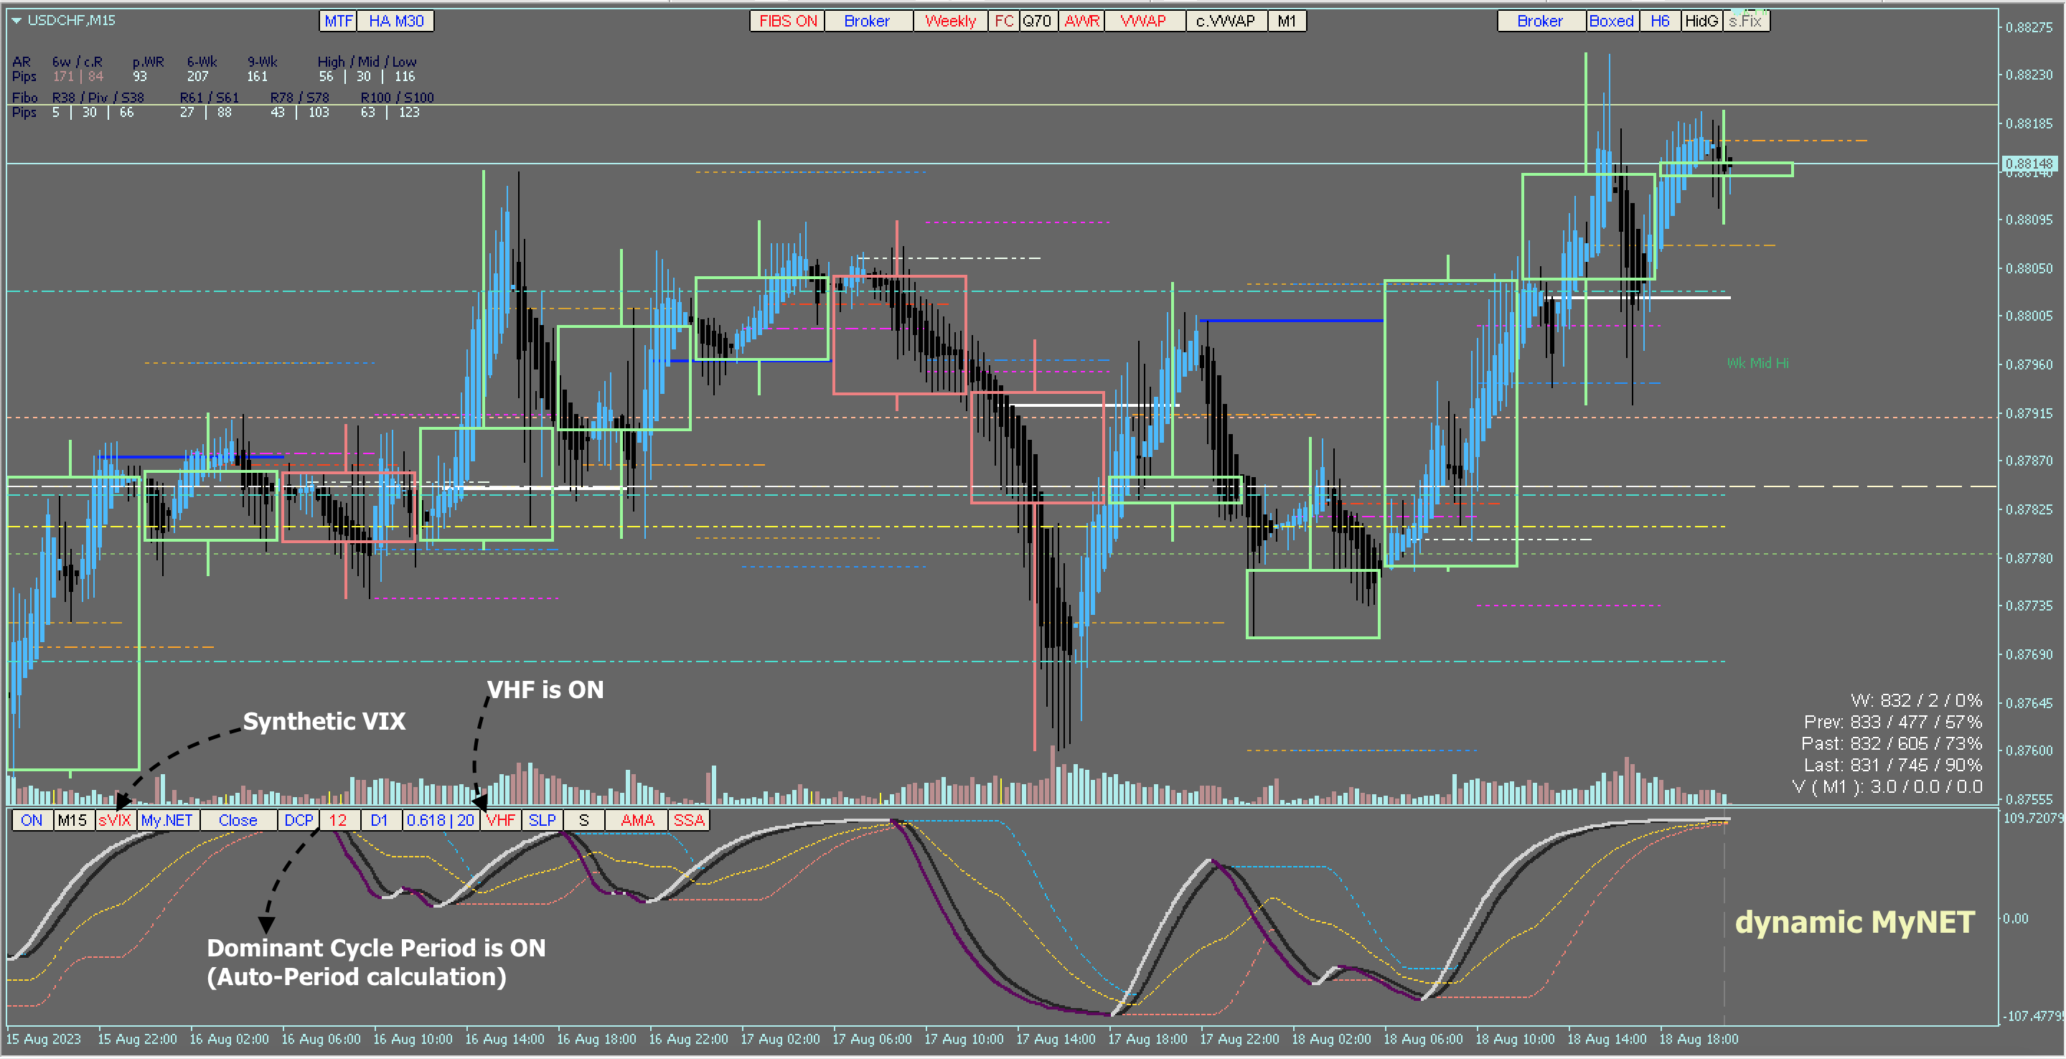The height and width of the screenshot is (1059, 2066).
Task: Click the AMA smoothing button
Action: point(637,820)
